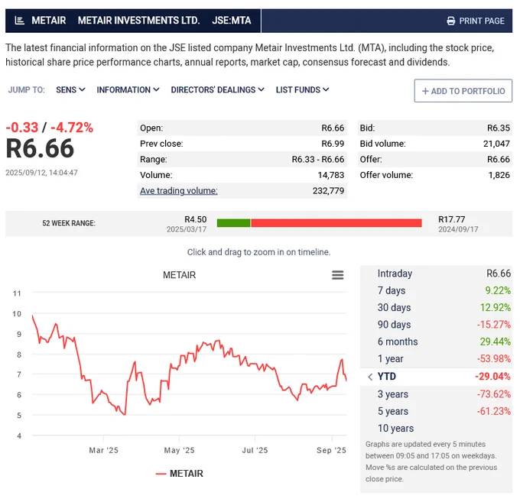
Task: Click the May '25 axis label
Action: tap(179, 450)
